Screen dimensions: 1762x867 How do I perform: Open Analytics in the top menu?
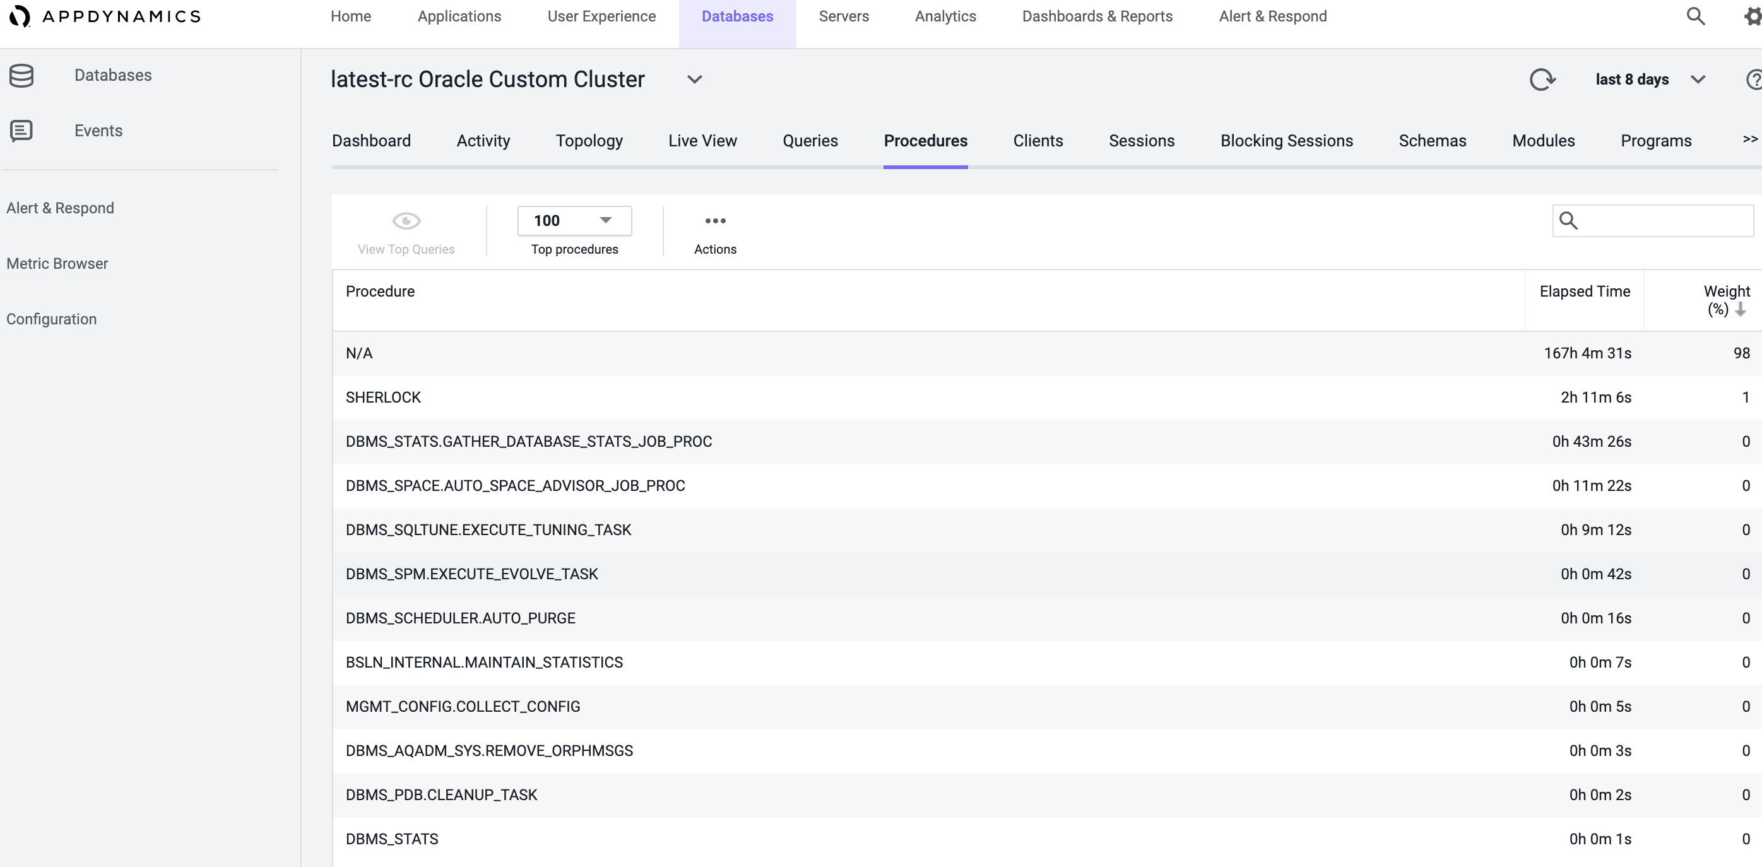coord(945,16)
